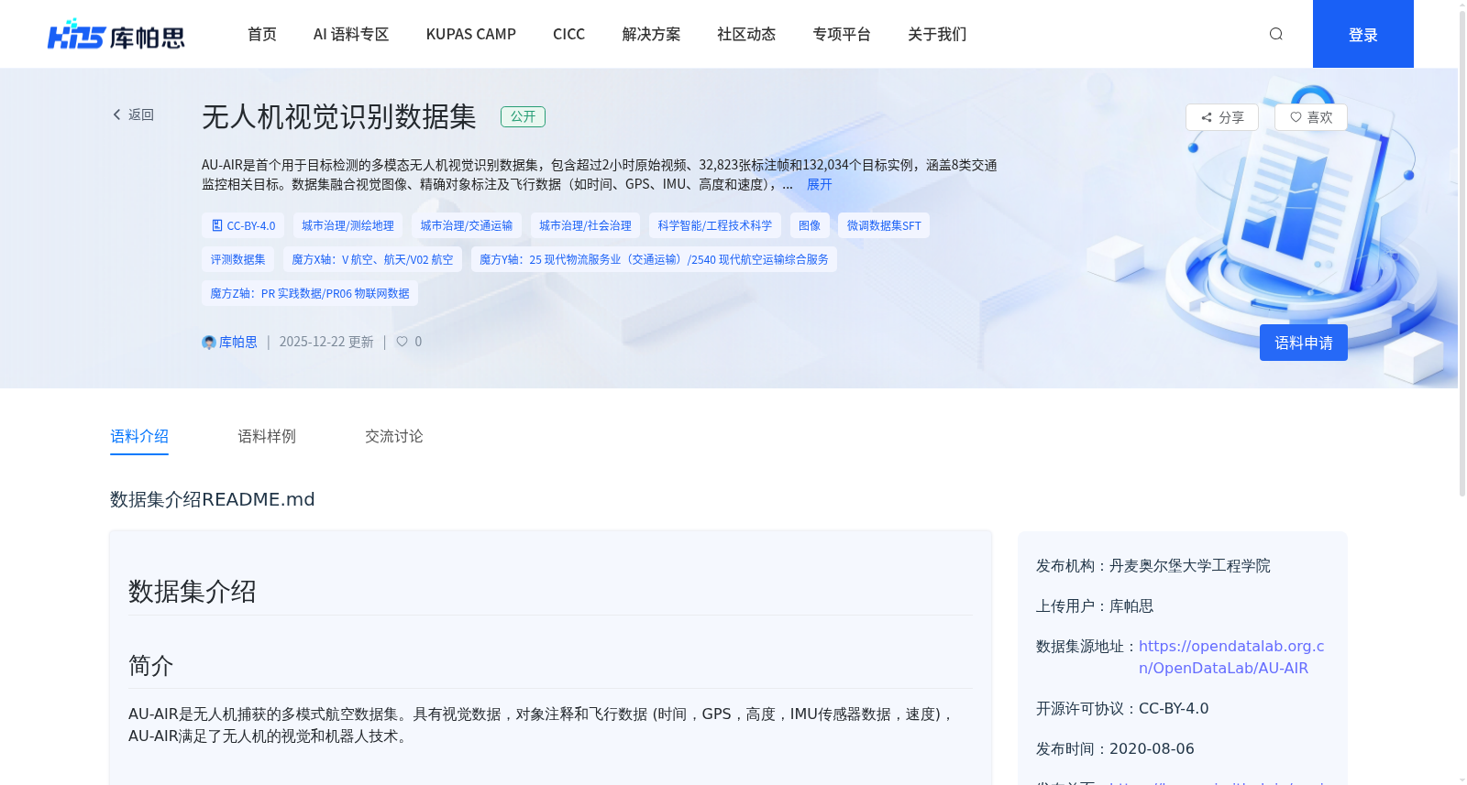Viewport: 1467px width, 785px height.
Task: Click the 分享 share button
Action: click(1222, 117)
